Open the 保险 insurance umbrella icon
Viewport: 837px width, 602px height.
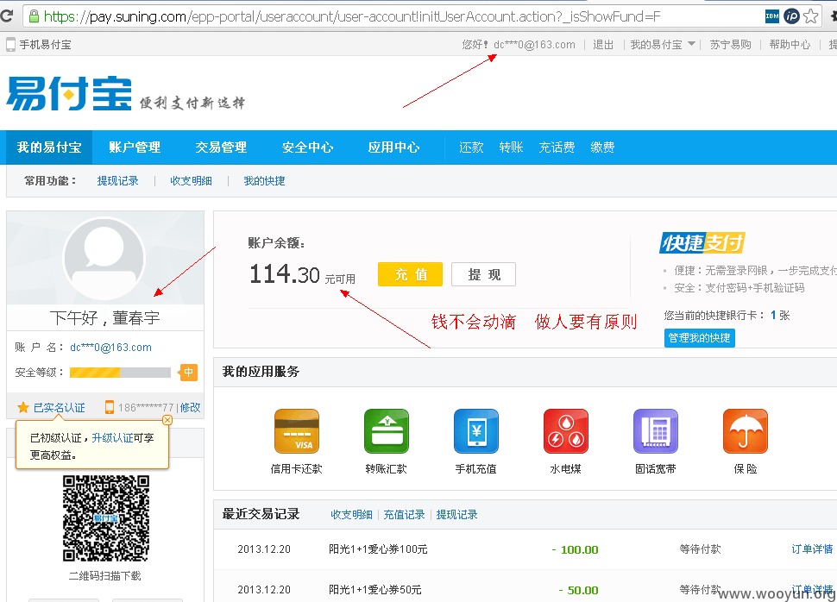746,431
